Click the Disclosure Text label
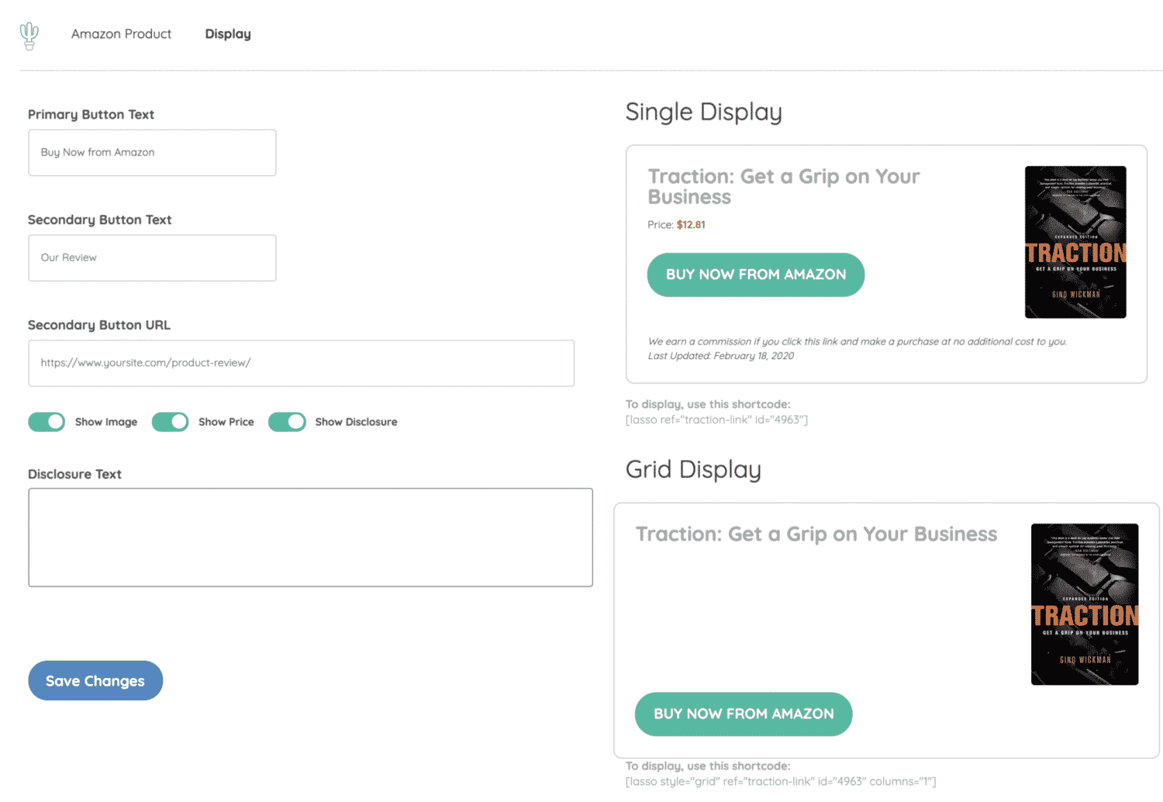Image resolution: width=1163 pixels, height=802 pixels. click(74, 474)
